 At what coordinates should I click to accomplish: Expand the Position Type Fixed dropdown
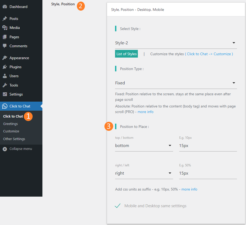pos(176,83)
